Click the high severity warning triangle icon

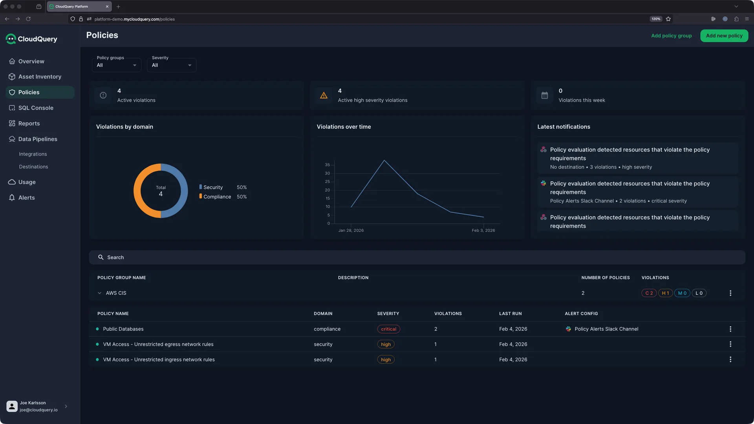pyautogui.click(x=324, y=95)
